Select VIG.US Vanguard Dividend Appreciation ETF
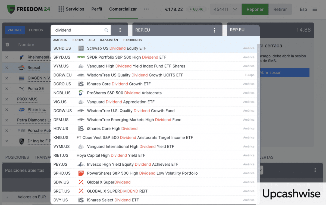Image resolution: width=326 pixels, height=205 pixels. (x=154, y=102)
